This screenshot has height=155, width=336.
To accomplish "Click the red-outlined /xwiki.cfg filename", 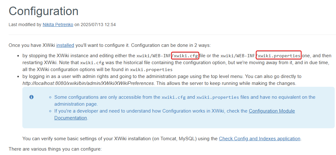I will click(185, 56).
